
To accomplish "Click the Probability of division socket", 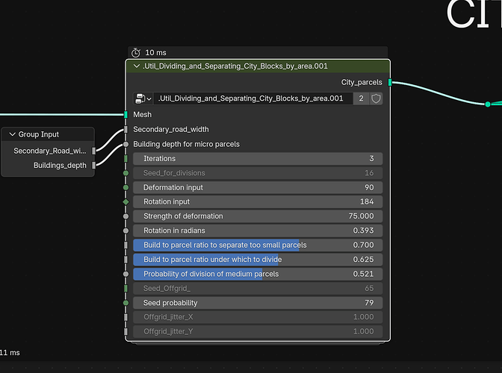I will point(125,274).
